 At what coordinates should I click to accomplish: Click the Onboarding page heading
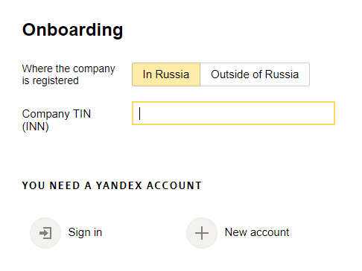72,30
